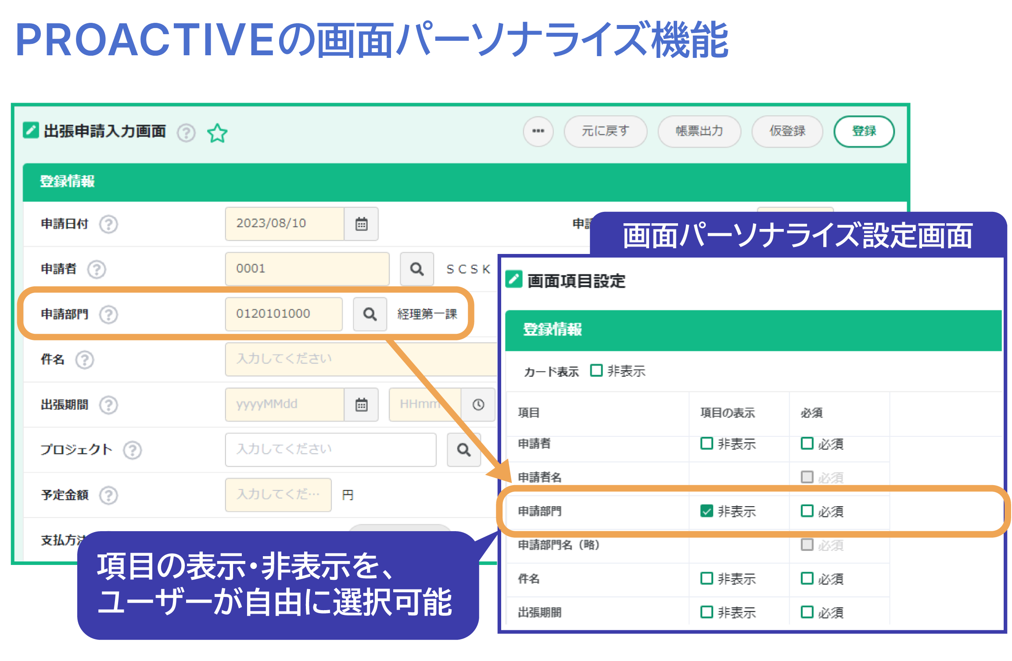The width and height of the screenshot is (1012, 661).
Task: Click the favorite star icon beside 出張申請入力画面
Action: point(217,133)
